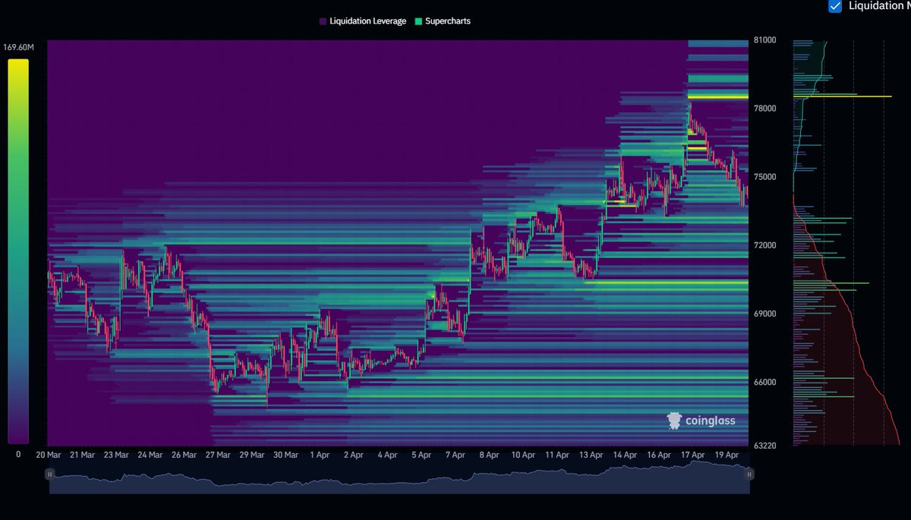
Task: Click the 66000 price axis label
Action: pos(765,382)
